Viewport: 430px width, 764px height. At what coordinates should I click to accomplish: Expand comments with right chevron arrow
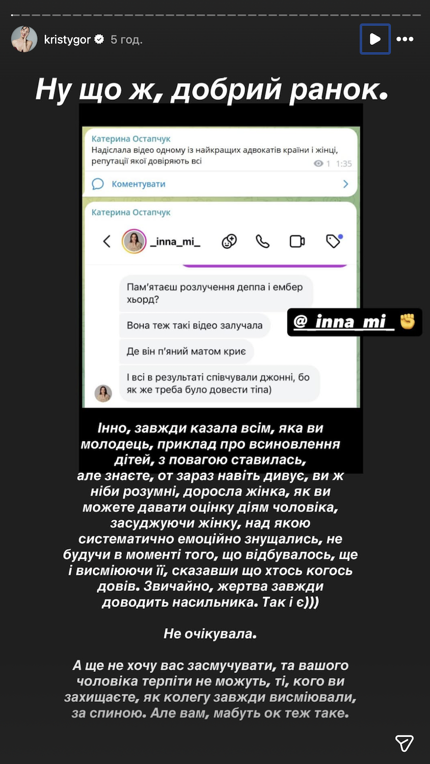(346, 184)
